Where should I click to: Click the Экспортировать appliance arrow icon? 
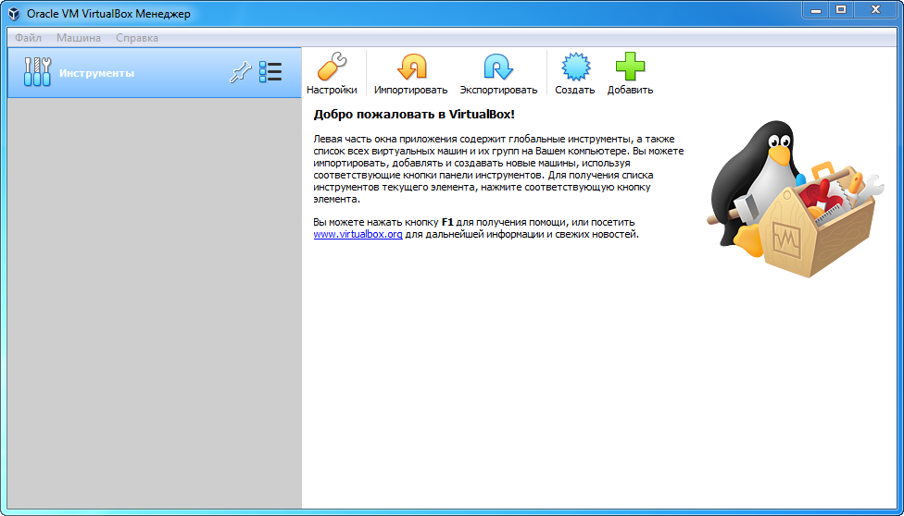pos(498,68)
